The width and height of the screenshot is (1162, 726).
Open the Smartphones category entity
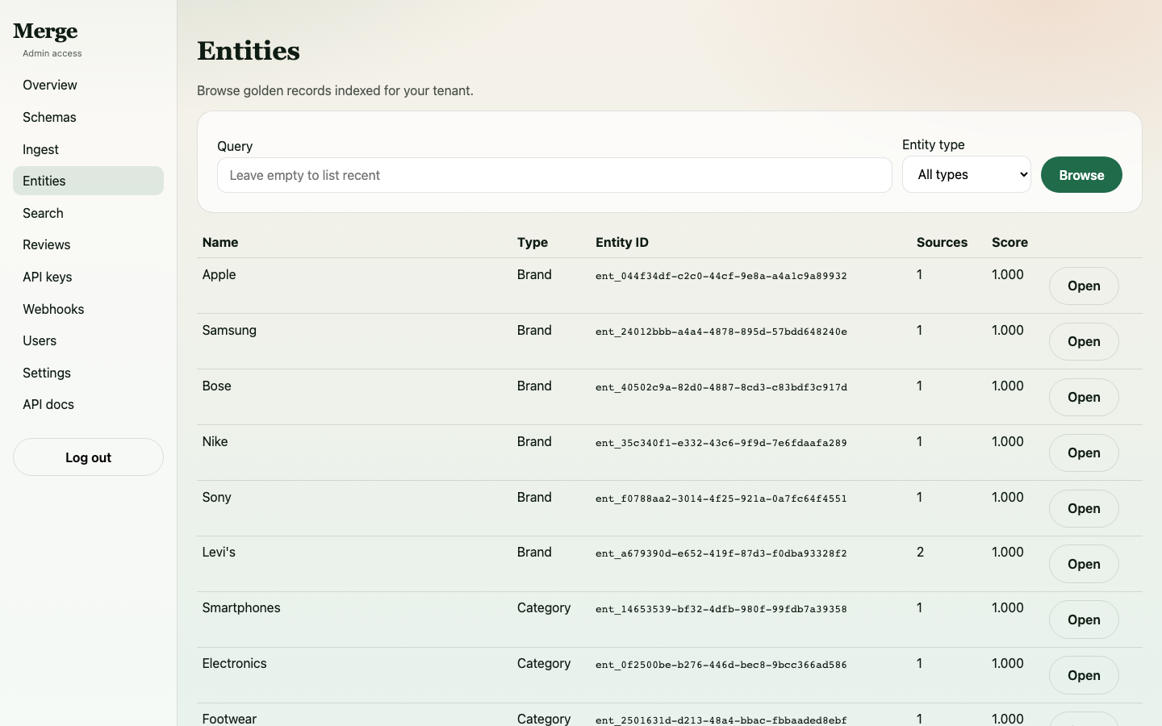tap(1084, 620)
